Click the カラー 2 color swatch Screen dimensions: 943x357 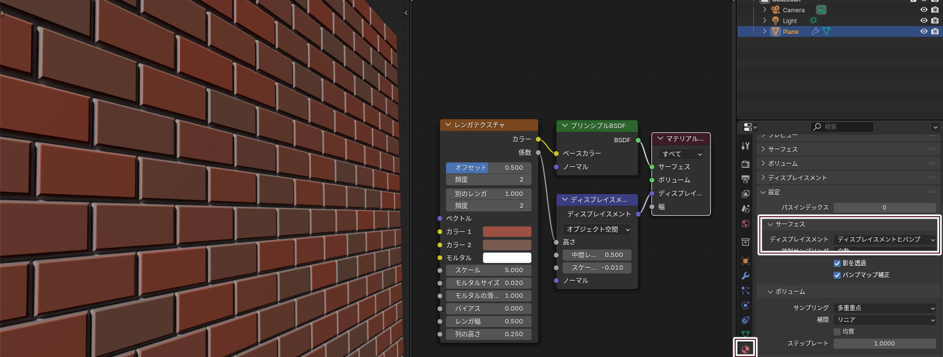(x=507, y=245)
